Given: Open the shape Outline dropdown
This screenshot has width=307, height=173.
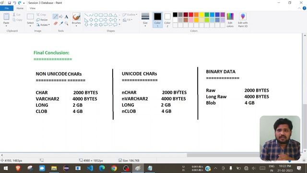Looking at the screenshot, I should pos(130,15).
